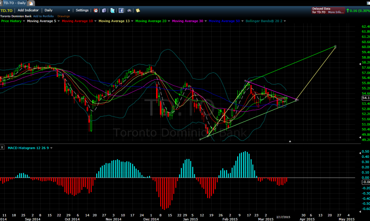
Task: Click the Add Indicator button
Action: [x=28, y=10]
